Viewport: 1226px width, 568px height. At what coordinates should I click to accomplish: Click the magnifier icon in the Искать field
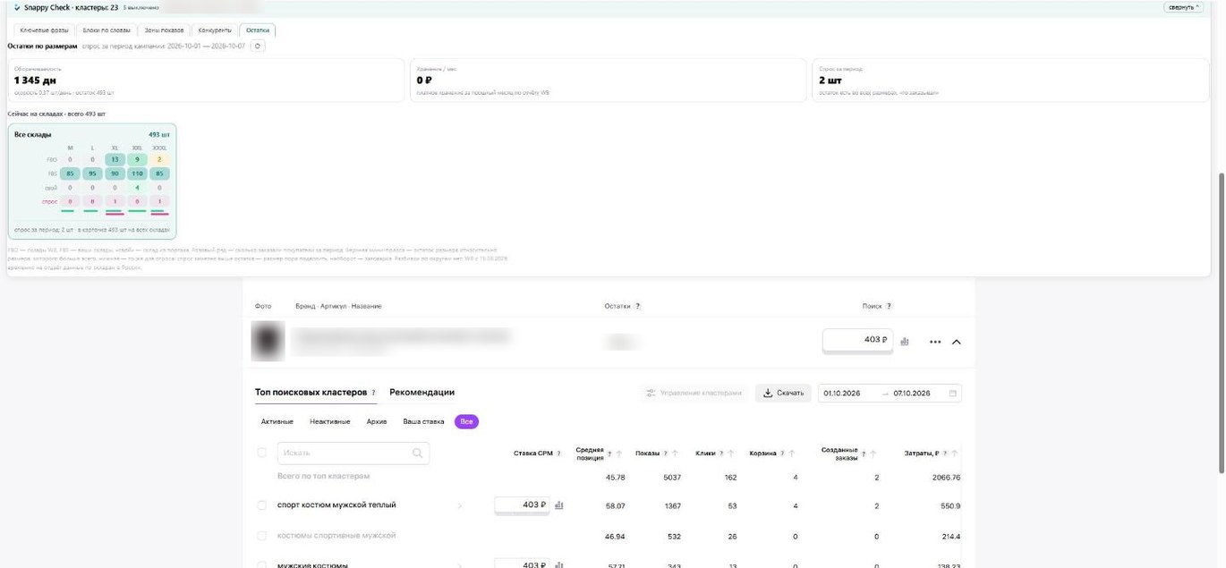pyautogui.click(x=417, y=454)
